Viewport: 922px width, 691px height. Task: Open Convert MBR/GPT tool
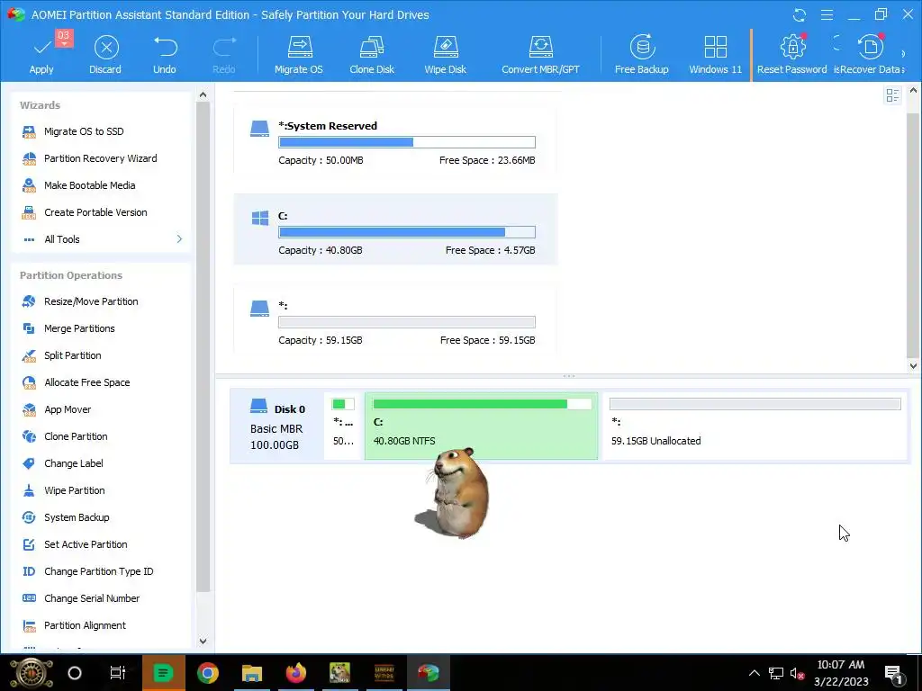[x=540, y=55]
